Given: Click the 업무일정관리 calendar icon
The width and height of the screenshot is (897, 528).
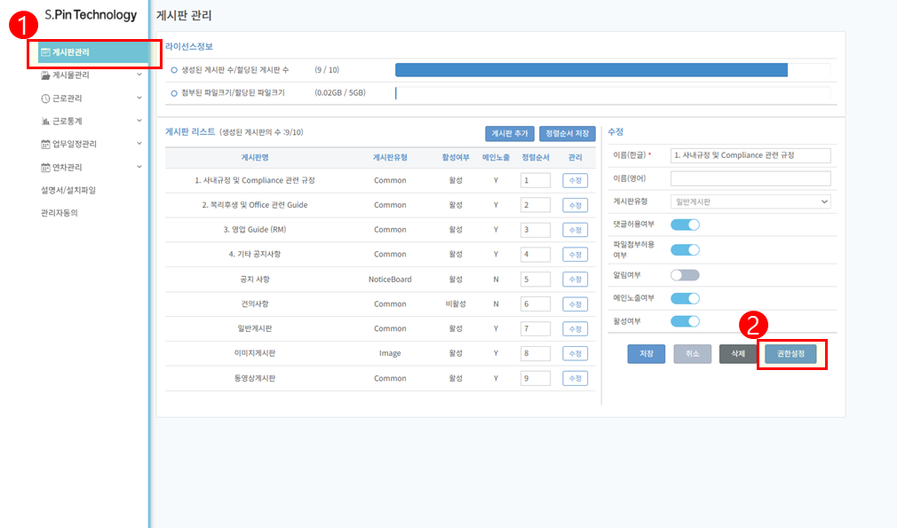Looking at the screenshot, I should click(x=46, y=144).
